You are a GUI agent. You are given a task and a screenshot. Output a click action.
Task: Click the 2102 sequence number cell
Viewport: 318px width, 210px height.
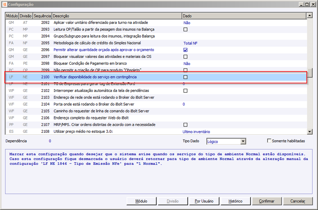click(45, 91)
